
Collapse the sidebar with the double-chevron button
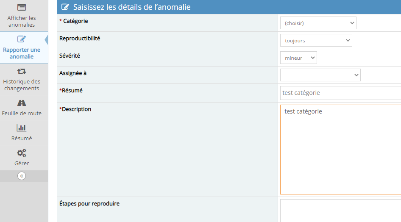pyautogui.click(x=22, y=176)
